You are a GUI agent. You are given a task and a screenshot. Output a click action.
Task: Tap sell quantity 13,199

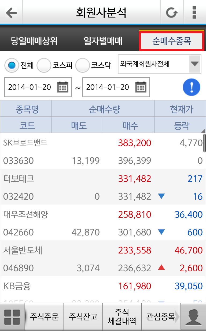point(86,161)
